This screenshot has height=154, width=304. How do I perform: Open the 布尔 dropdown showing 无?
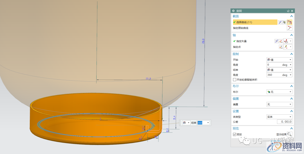(x=279, y=92)
